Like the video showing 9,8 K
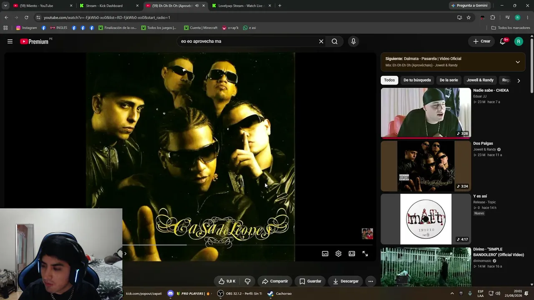Screen dimensions: 534x300 tap(227, 281)
